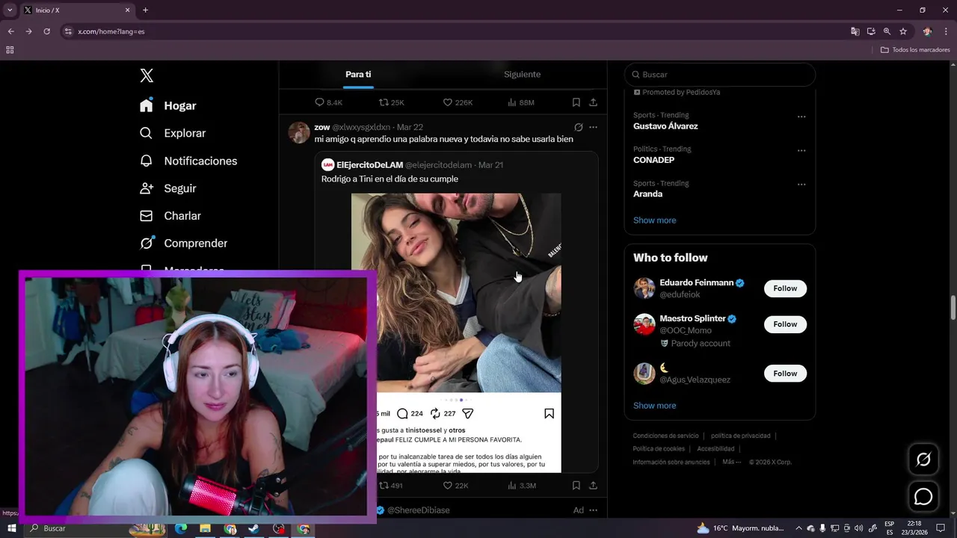Bookmark this page with the star icon
The height and width of the screenshot is (538, 957).
click(903, 31)
